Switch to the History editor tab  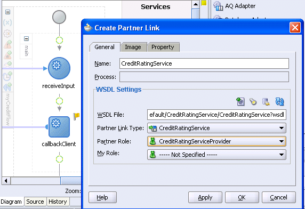(58, 202)
